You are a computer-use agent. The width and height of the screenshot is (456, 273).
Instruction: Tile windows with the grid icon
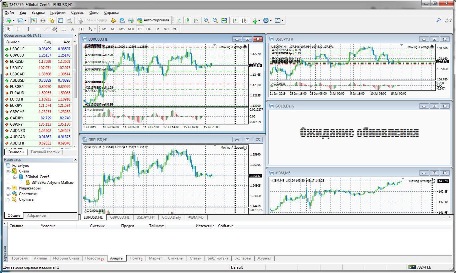pos(224,20)
